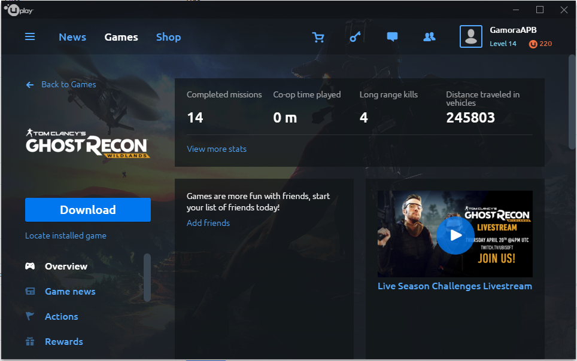
Task: Open the chat messages icon
Action: pos(392,37)
